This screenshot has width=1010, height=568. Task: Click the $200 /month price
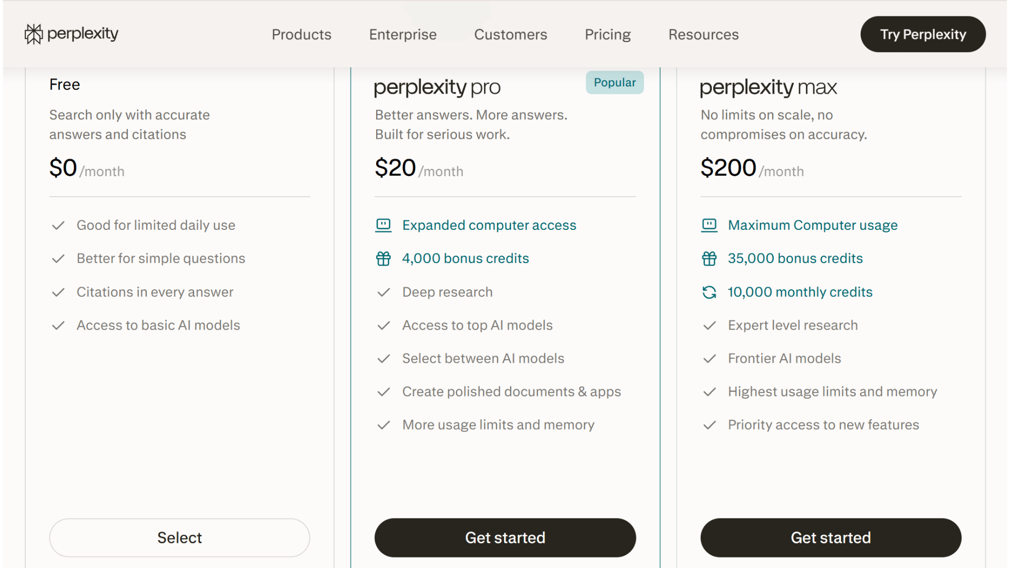click(x=752, y=169)
